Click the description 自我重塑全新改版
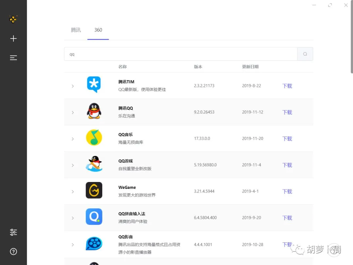353x265 pixels. 135,169
